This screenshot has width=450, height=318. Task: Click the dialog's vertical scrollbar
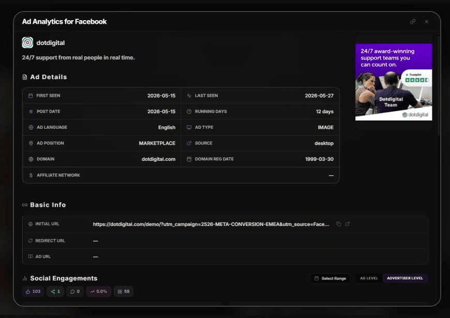coord(438,85)
